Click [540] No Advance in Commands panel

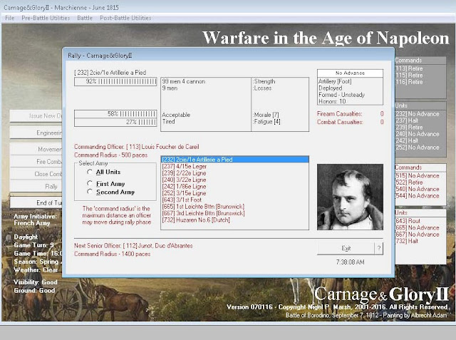(418, 189)
